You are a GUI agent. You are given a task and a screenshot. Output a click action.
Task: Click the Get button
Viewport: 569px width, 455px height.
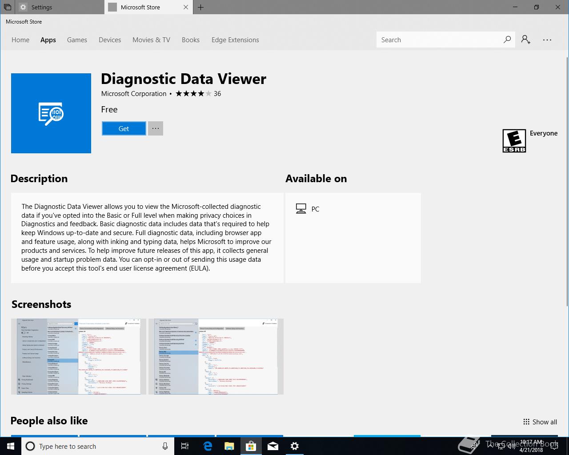(124, 128)
